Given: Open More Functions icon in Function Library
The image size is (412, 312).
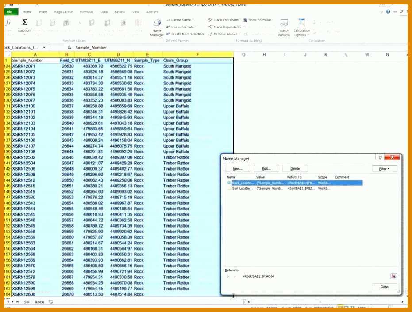Looking at the screenshot, I should [x=138, y=23].
